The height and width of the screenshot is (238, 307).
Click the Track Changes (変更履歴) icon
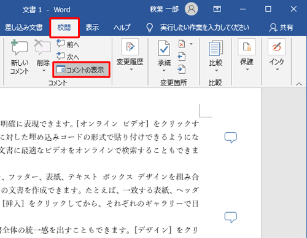(x=130, y=47)
